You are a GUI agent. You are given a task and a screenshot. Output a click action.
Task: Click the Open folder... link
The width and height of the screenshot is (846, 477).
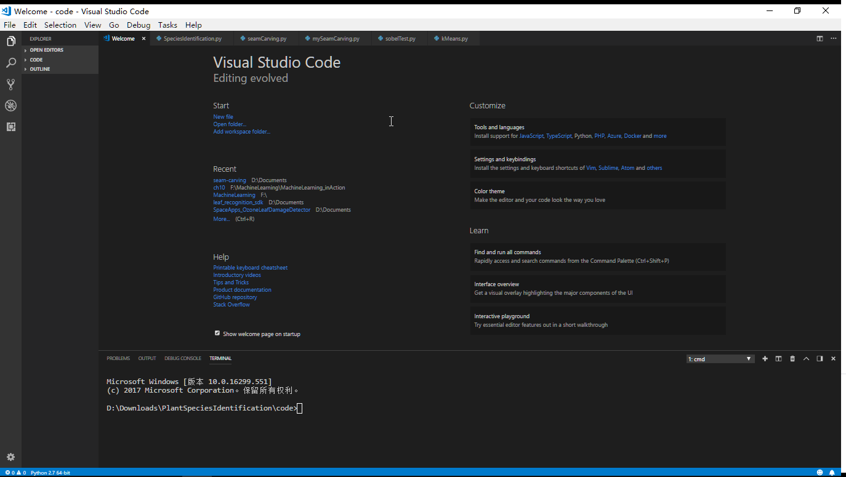pyautogui.click(x=230, y=124)
